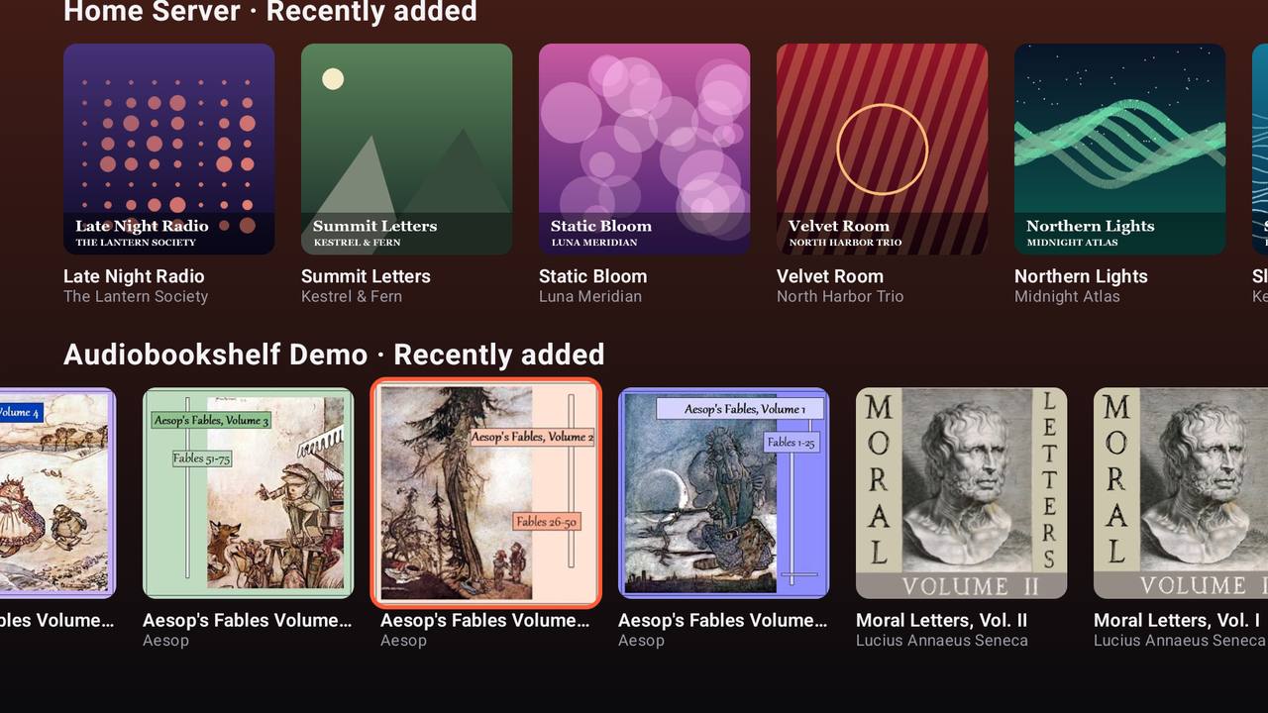The image size is (1268, 713).
Task: Select the highlighted Aesop's Fables Volume 2 cover
Action: (486, 493)
